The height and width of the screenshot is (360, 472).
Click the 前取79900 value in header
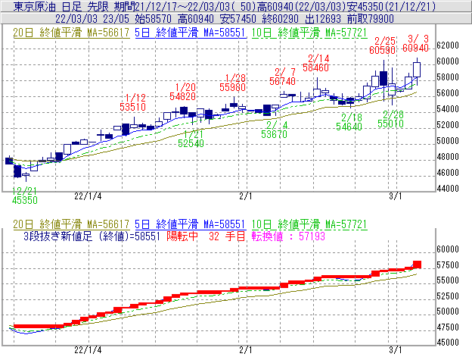coord(370,19)
